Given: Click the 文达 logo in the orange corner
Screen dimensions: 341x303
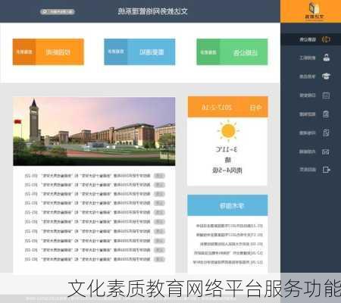Looking at the screenshot, I should (x=314, y=11).
